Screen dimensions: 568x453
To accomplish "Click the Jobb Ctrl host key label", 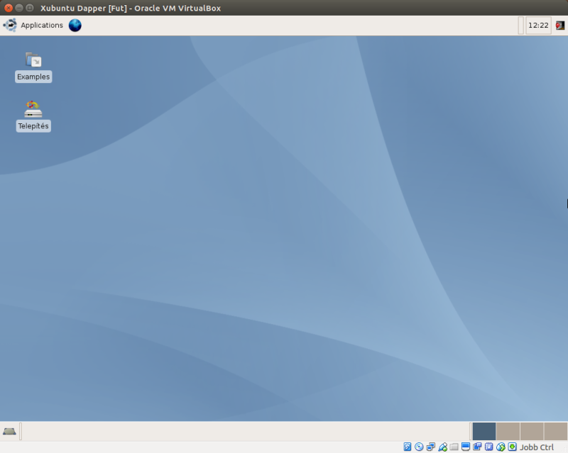I will click(537, 447).
